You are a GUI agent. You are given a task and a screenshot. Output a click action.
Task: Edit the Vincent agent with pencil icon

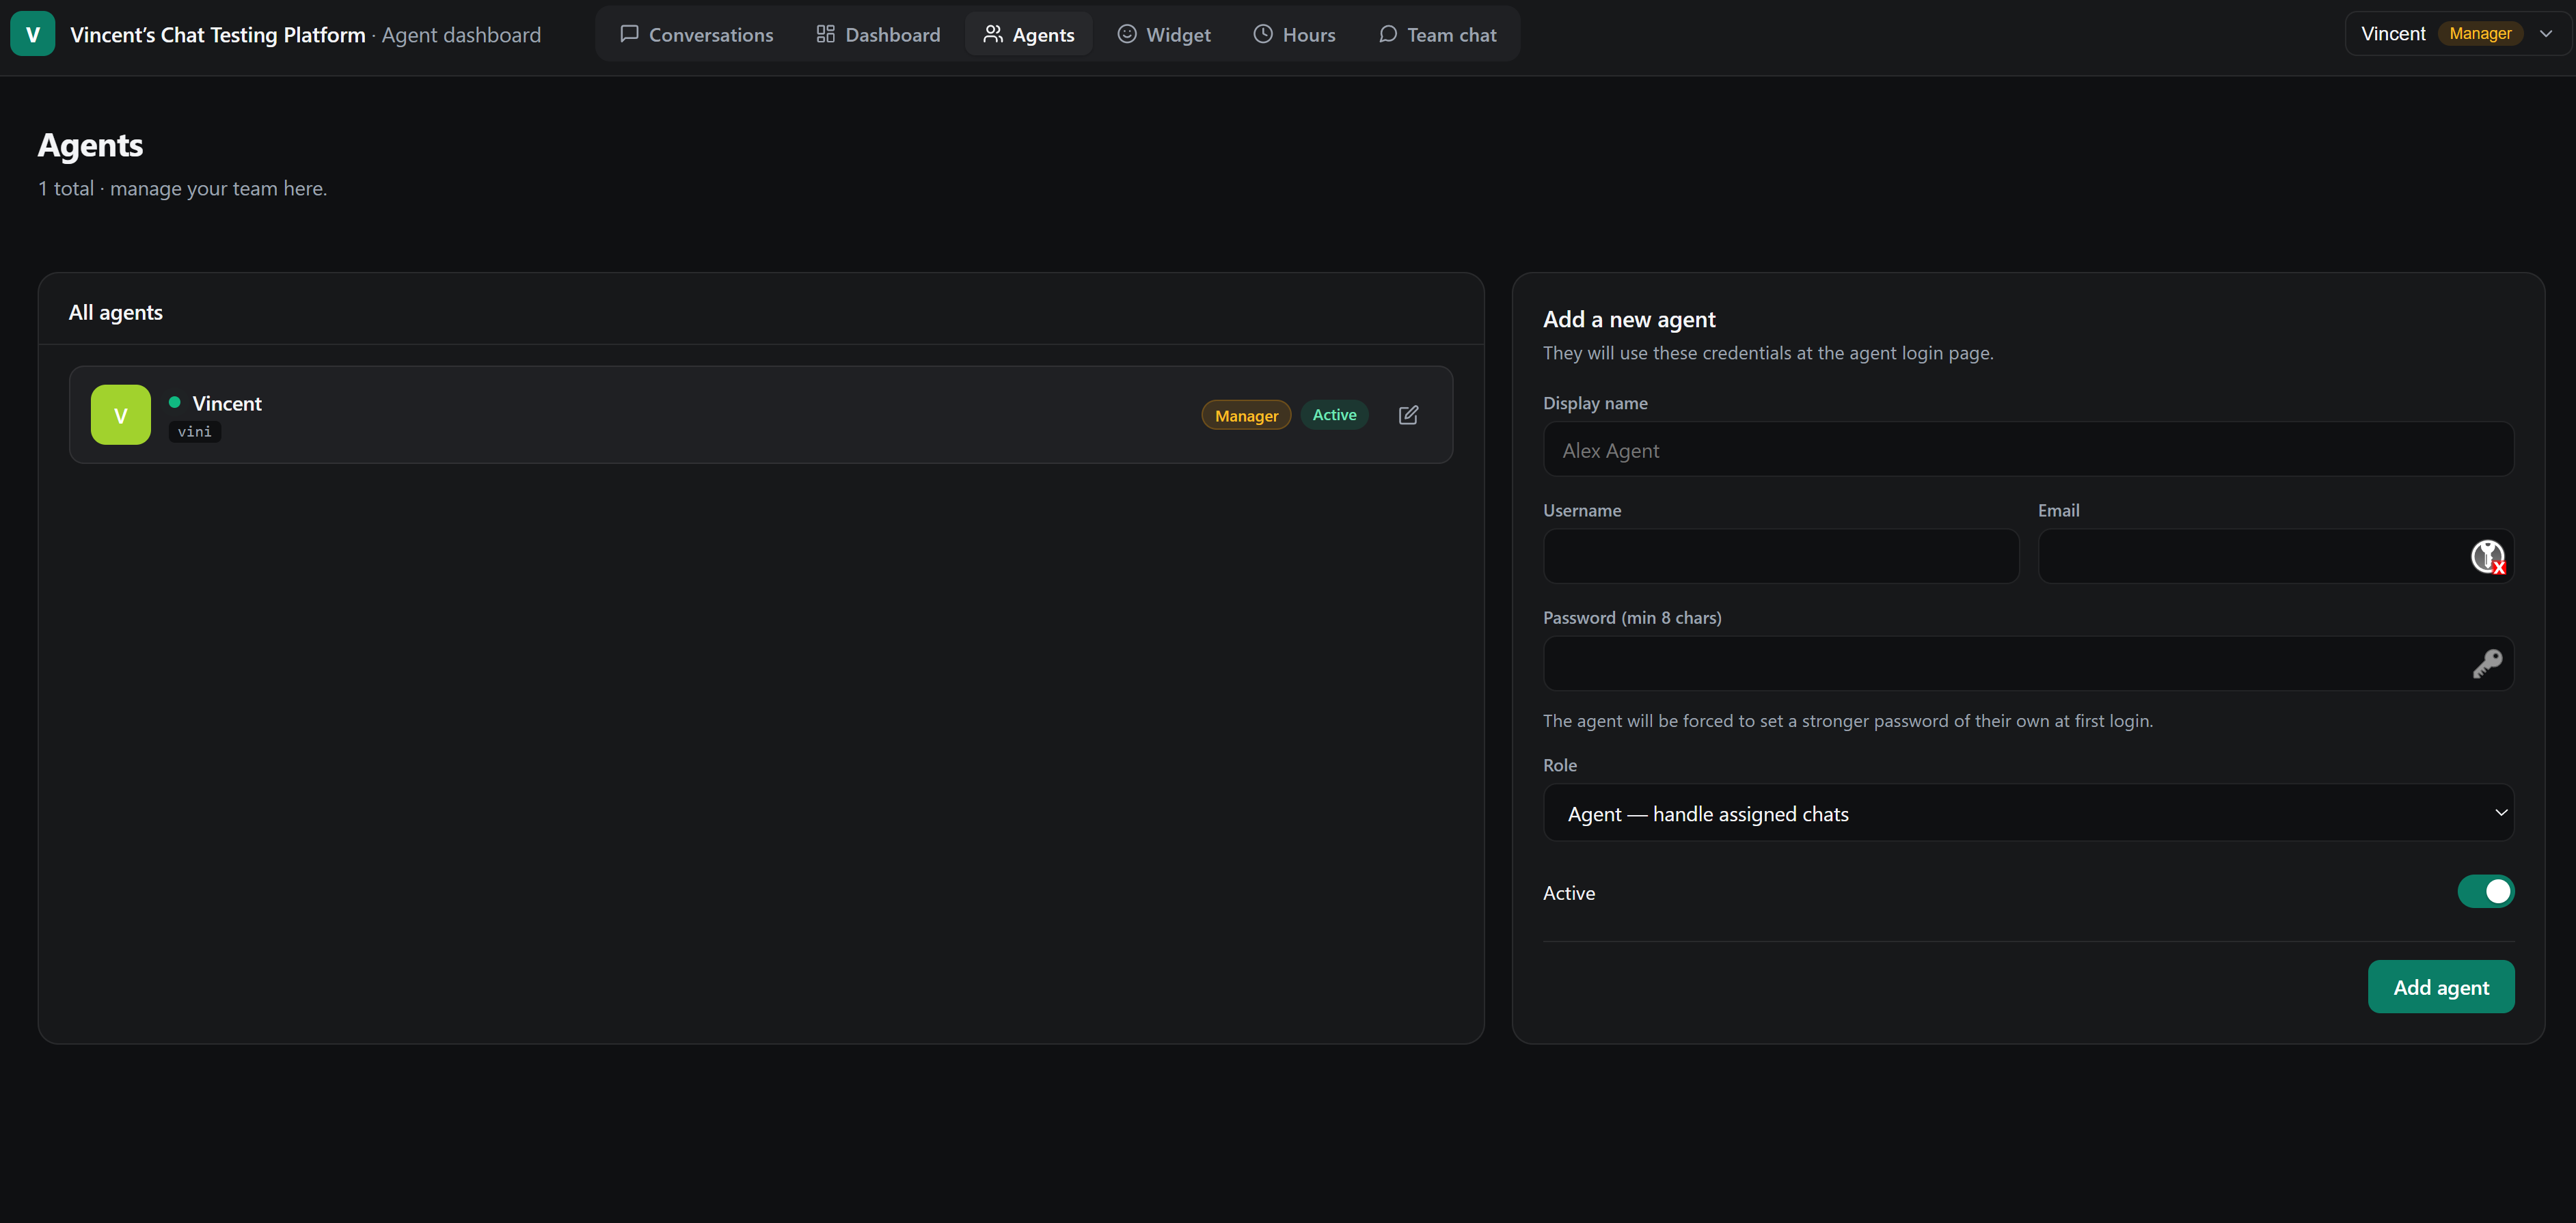pos(1408,415)
